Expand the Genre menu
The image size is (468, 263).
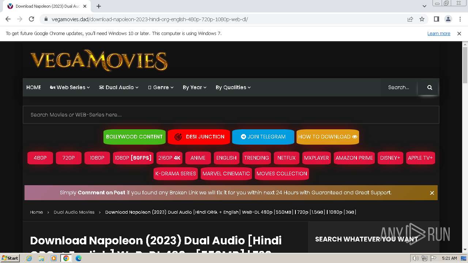[x=161, y=87]
